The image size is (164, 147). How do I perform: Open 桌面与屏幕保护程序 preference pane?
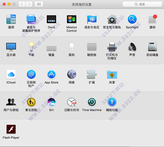pyautogui.click(x=31, y=19)
